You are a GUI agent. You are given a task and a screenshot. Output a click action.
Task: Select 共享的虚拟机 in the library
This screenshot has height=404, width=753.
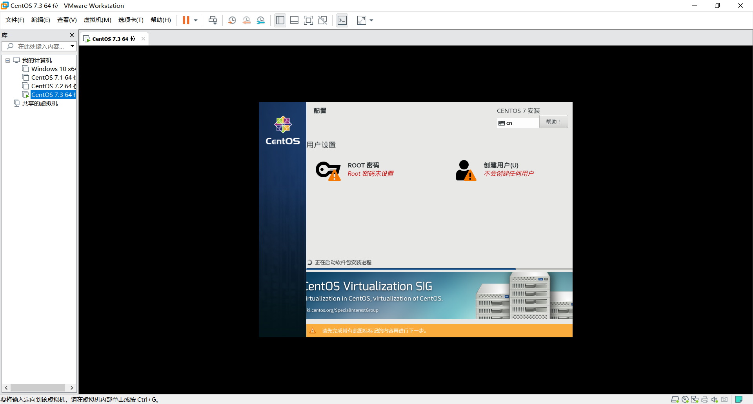click(x=36, y=104)
